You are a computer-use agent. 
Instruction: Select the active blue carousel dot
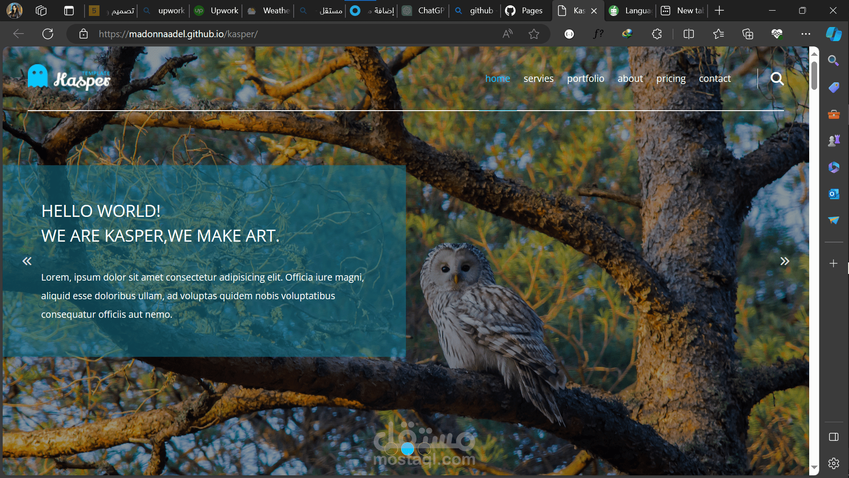pyautogui.click(x=407, y=449)
